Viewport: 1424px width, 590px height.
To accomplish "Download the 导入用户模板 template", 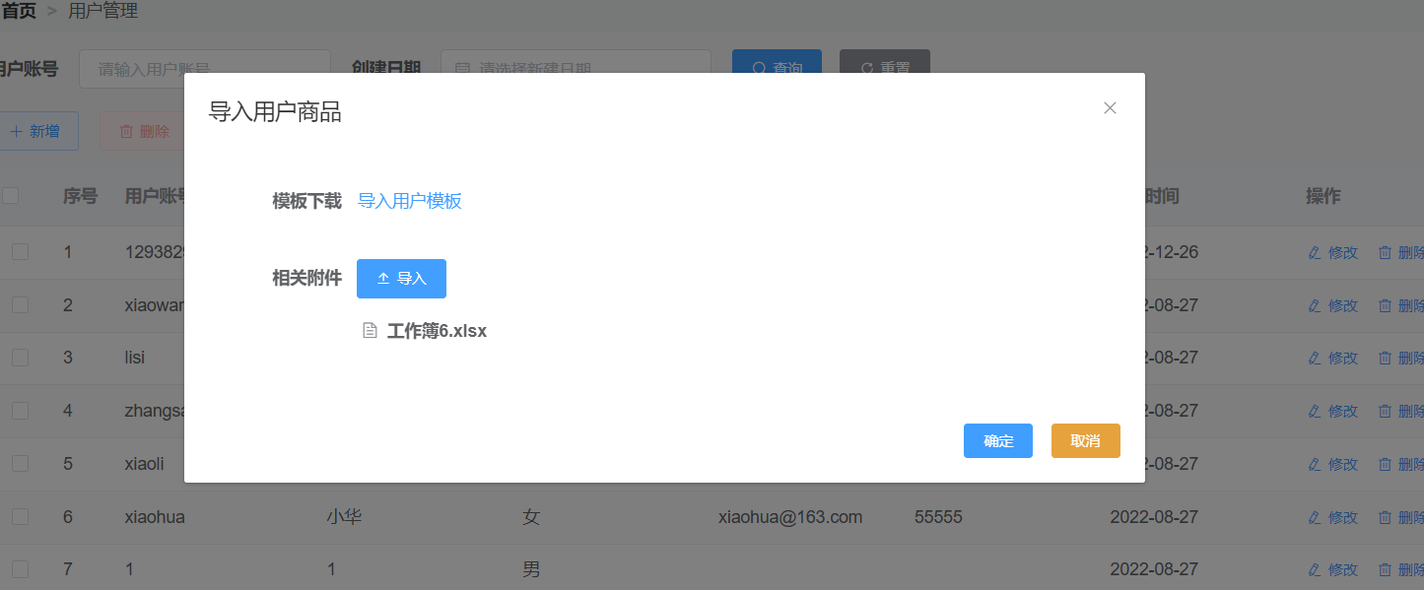I will coord(409,201).
